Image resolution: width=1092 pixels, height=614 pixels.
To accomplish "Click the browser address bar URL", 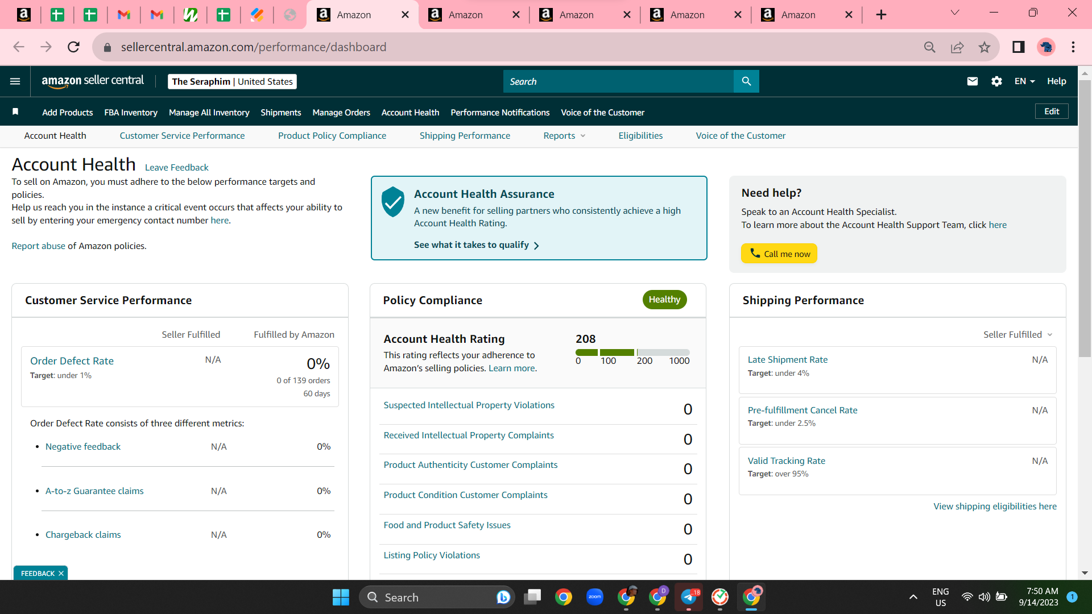I will click(x=254, y=47).
